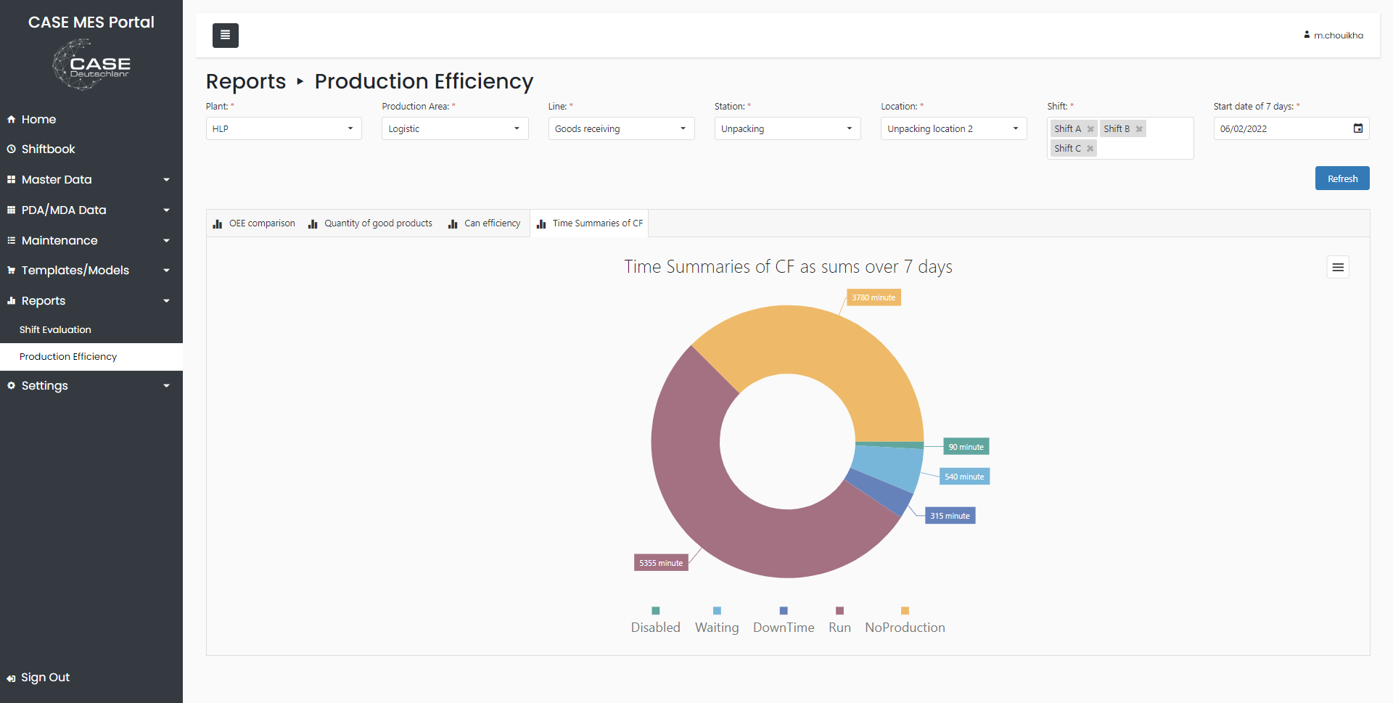The width and height of the screenshot is (1393, 703).
Task: Click the PDA/MDA Data table icon
Action: tap(11, 210)
